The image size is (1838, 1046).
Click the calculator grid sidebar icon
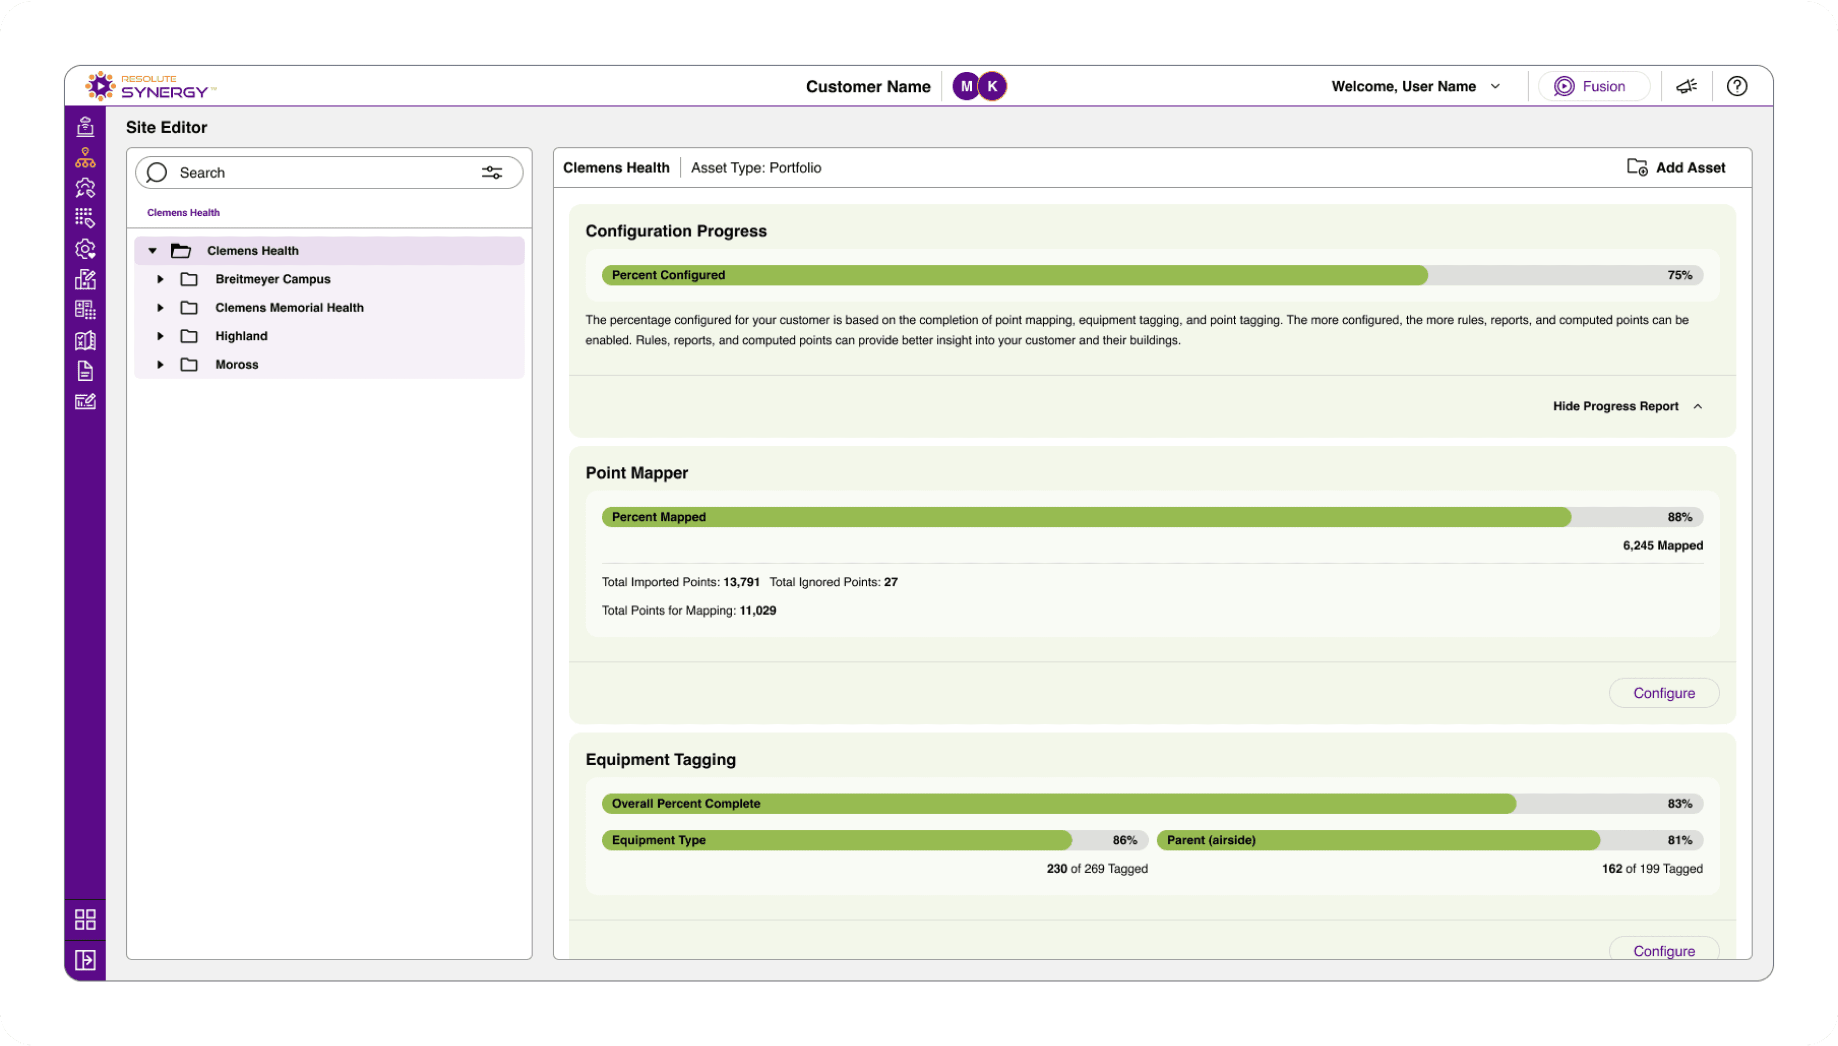click(85, 310)
